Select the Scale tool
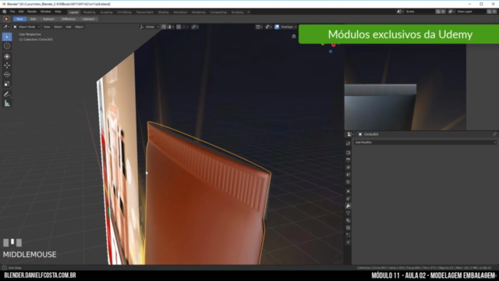 [x=7, y=84]
